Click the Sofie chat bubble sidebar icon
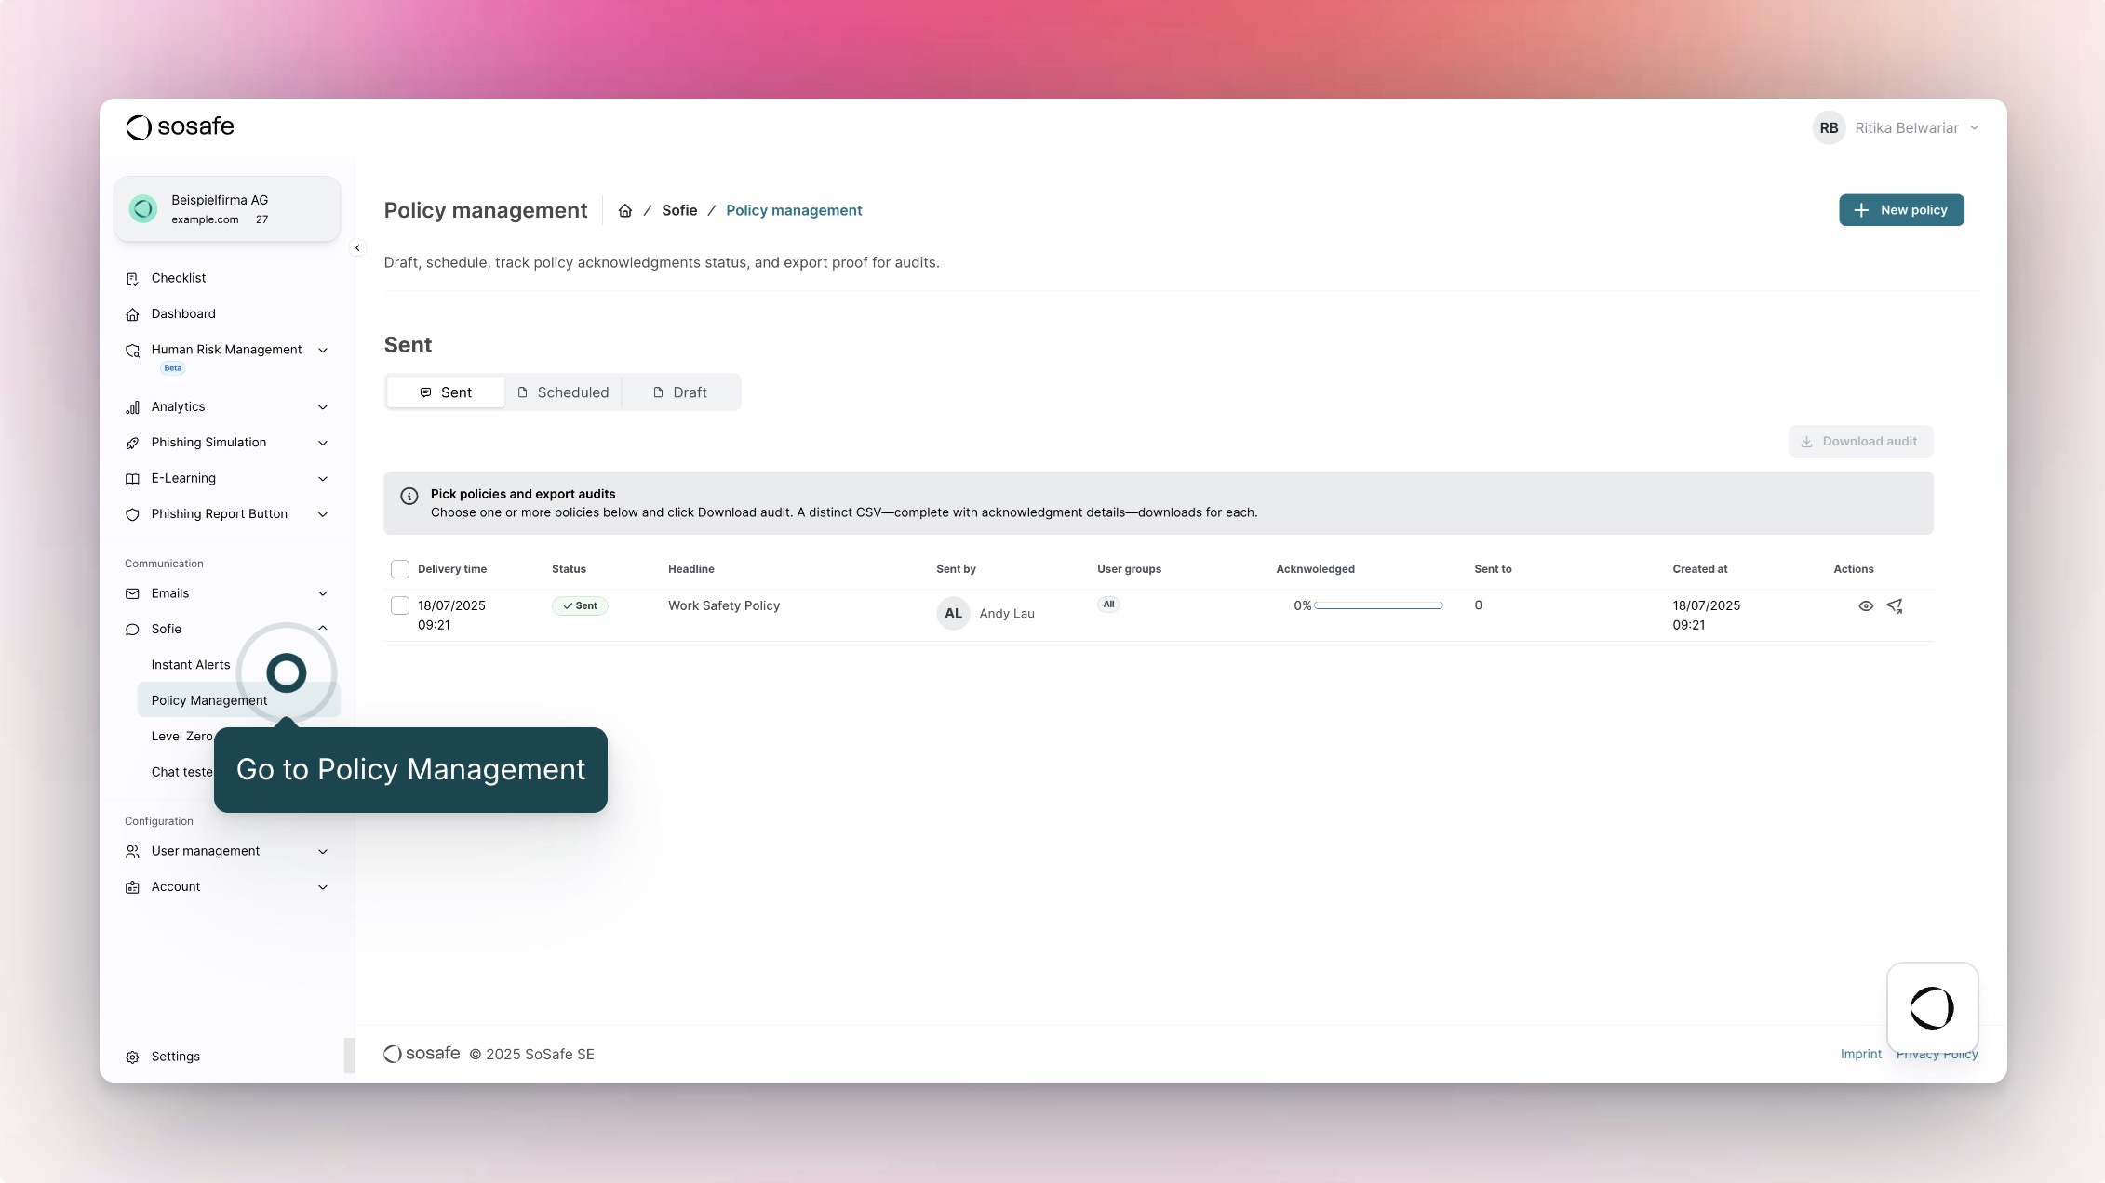Viewport: 2105px width, 1183px height. 132,630
